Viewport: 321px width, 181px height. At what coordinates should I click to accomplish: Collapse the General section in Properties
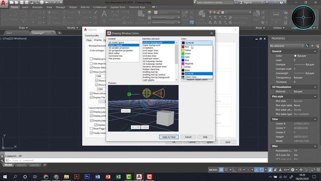point(315,51)
